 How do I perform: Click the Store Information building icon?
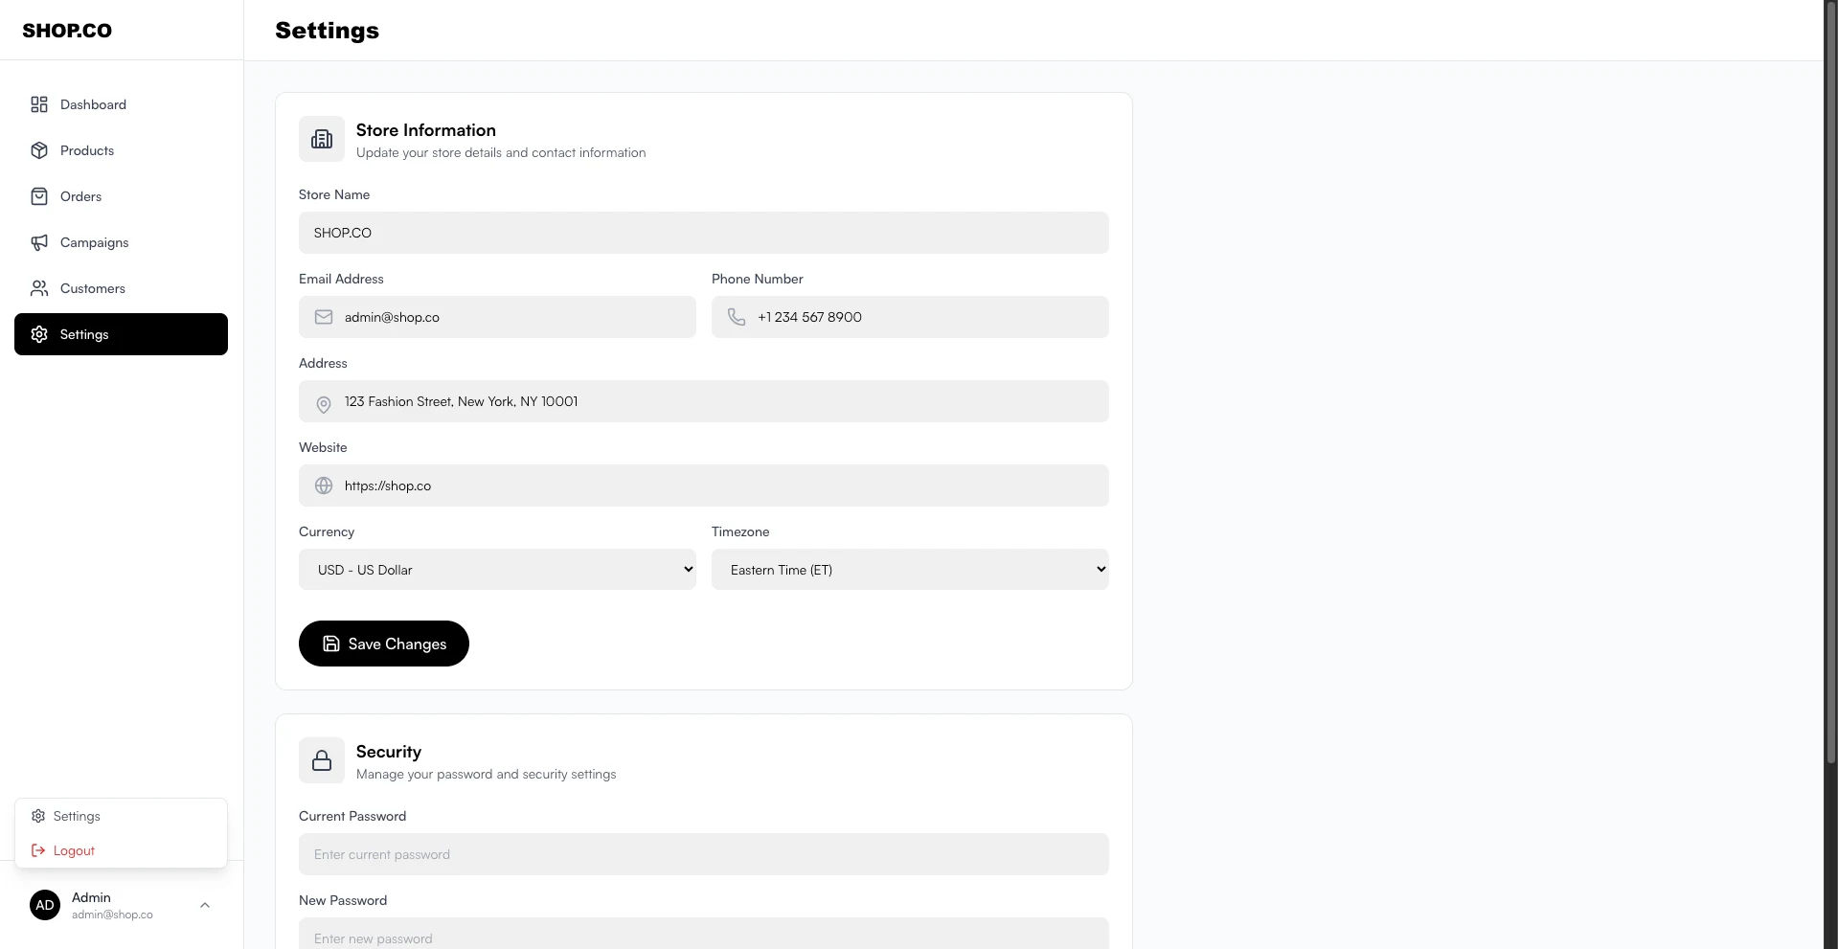pyautogui.click(x=322, y=139)
